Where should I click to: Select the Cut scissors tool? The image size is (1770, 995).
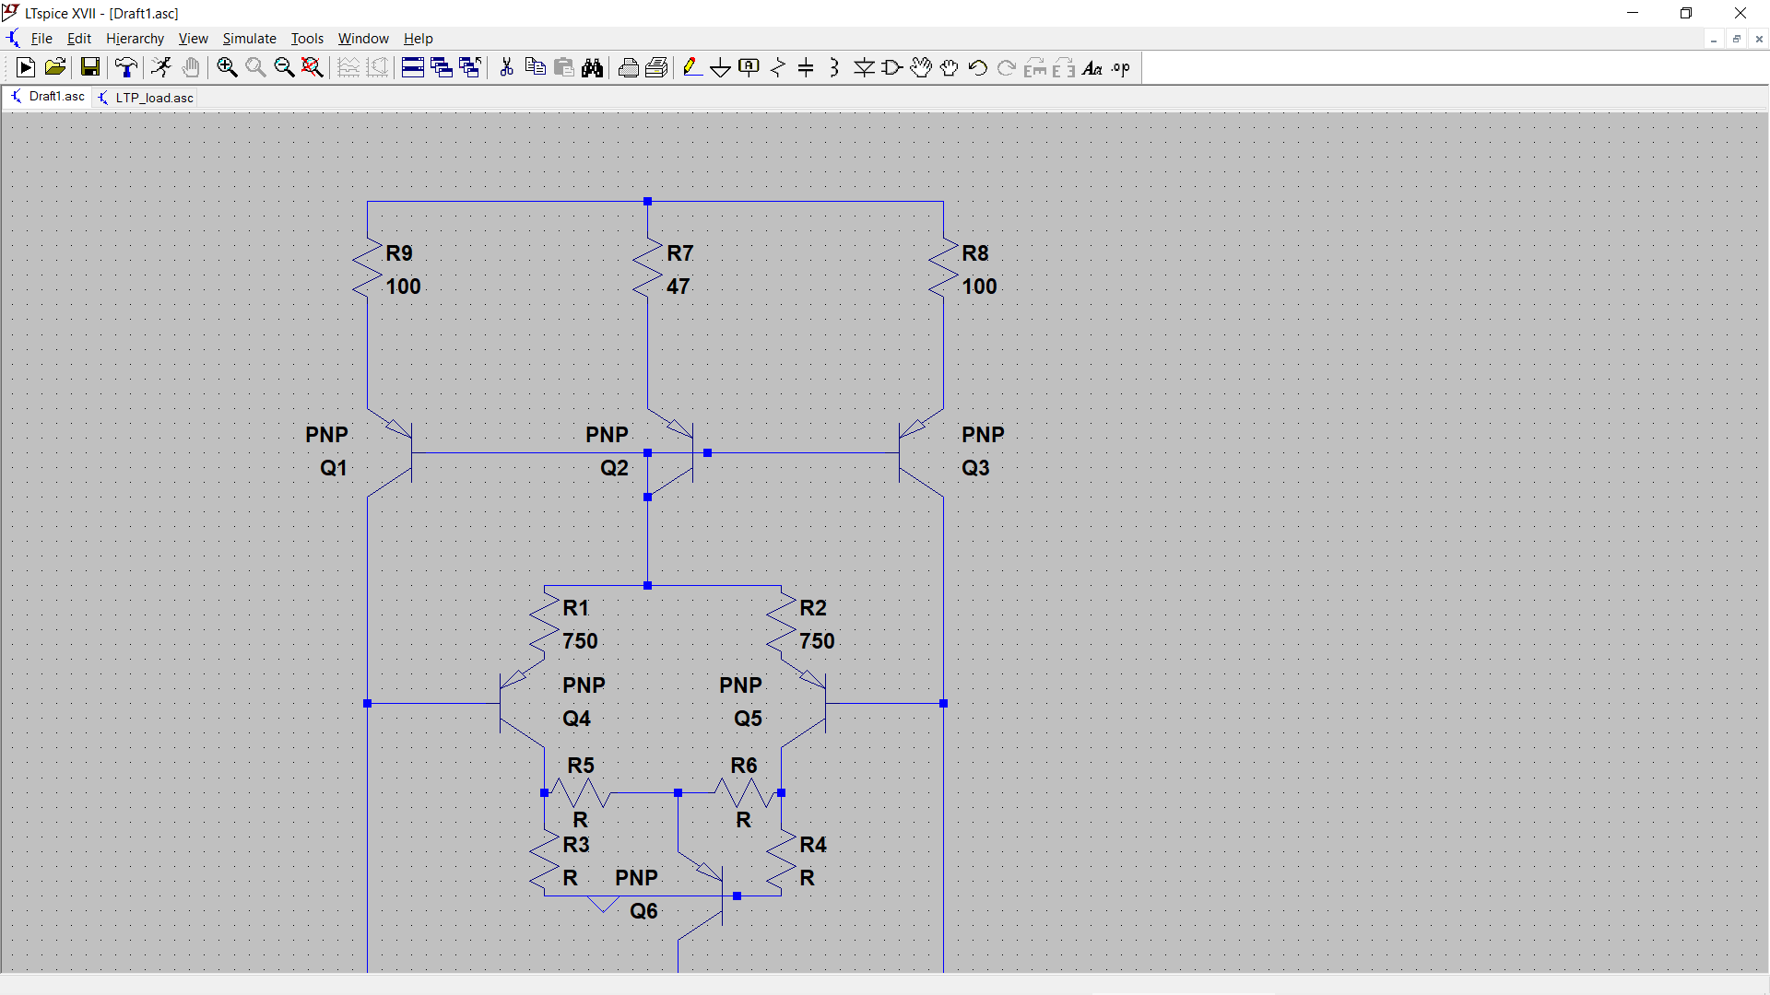pyautogui.click(x=506, y=67)
